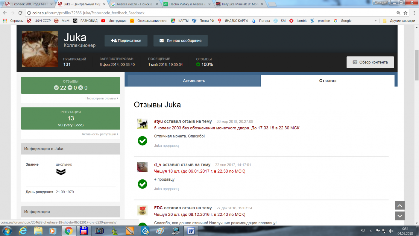Click the Подписаться button

coord(126,41)
